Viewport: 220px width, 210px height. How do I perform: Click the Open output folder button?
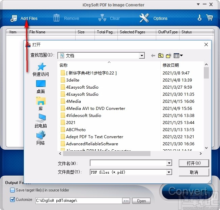[141, 201]
